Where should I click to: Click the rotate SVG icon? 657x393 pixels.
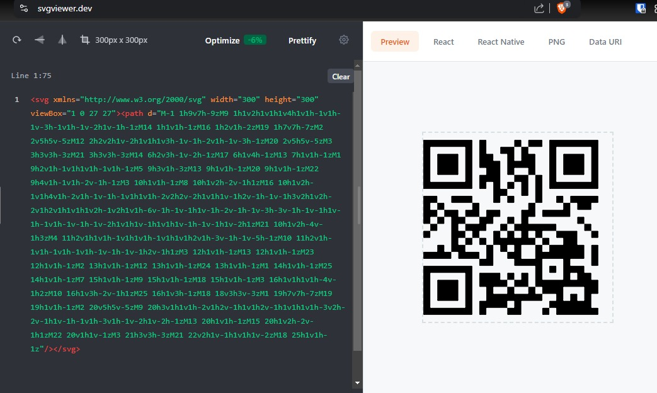17,40
